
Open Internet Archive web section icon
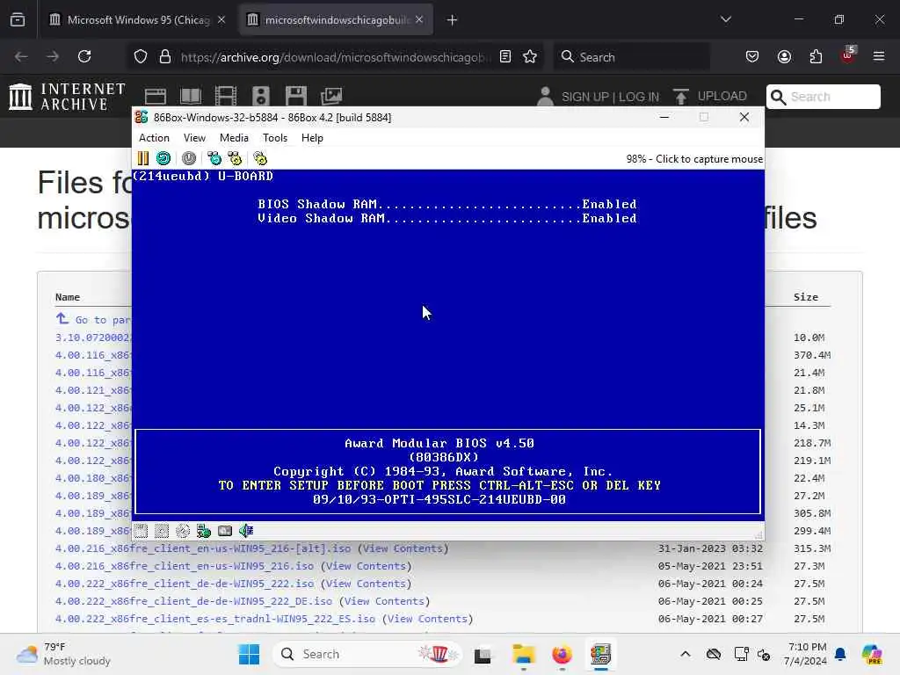point(156,97)
